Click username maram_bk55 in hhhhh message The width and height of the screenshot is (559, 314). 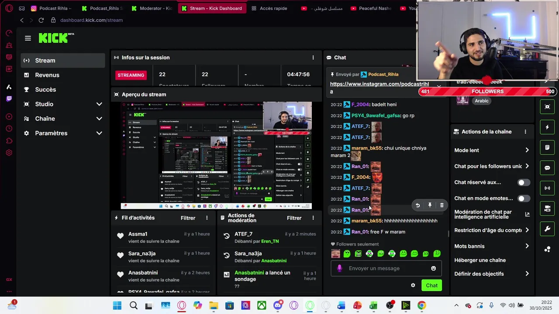[x=367, y=221]
